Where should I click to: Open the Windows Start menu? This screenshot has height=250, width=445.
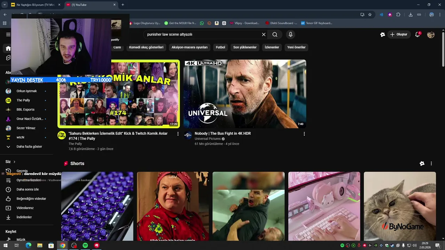[5, 245]
